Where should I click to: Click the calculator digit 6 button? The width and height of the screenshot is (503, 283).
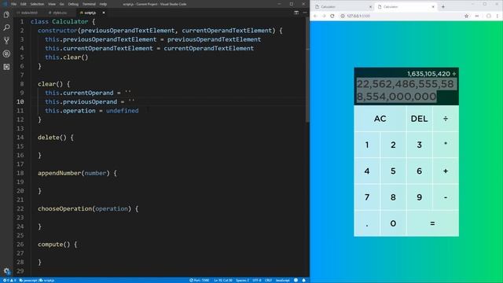tap(419, 171)
